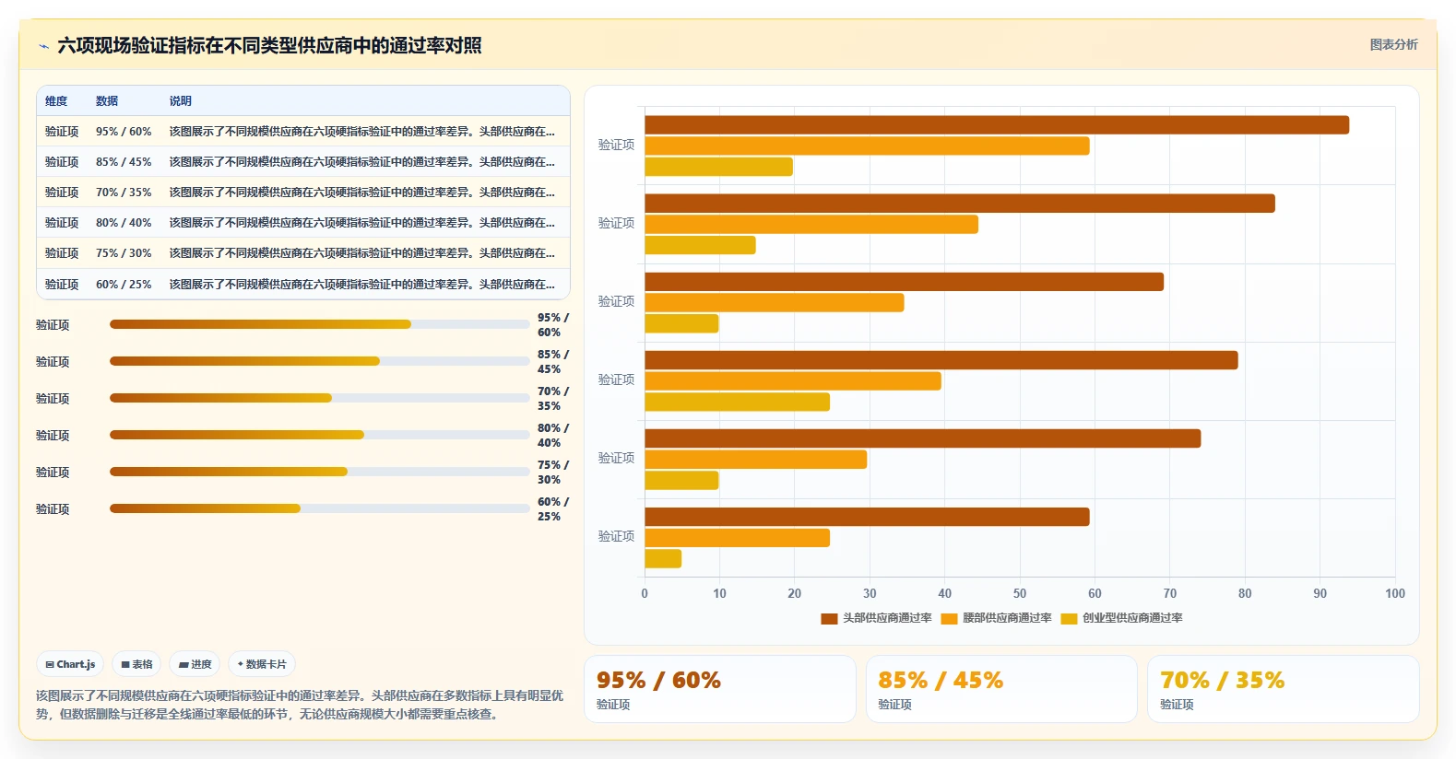Click the 70% / 35% progress bar
Viewport: 1456px width, 759px height.
319,398
